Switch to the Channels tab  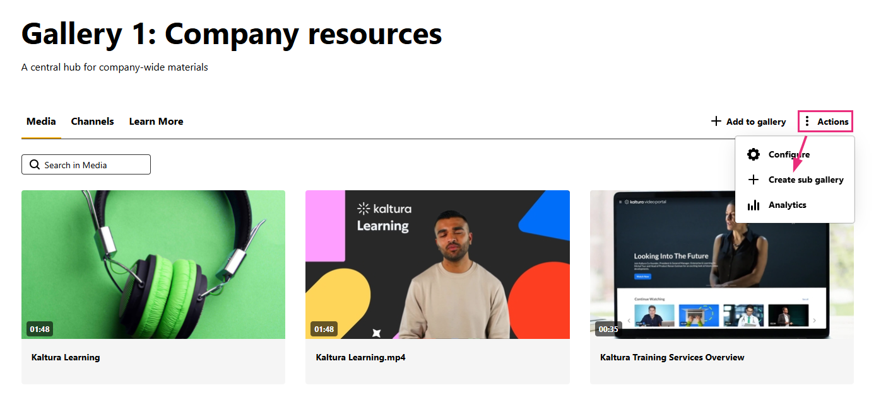tap(93, 122)
